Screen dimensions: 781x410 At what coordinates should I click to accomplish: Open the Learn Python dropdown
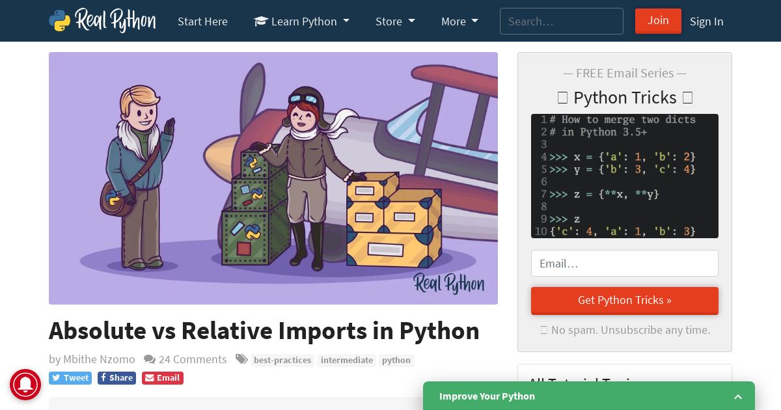point(301,21)
